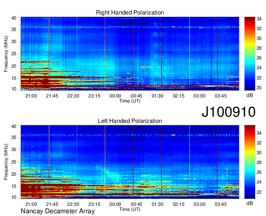The image size is (266, 216).
Task: Click the 03:45 tick of Right Handed plot
Action: 221,96
